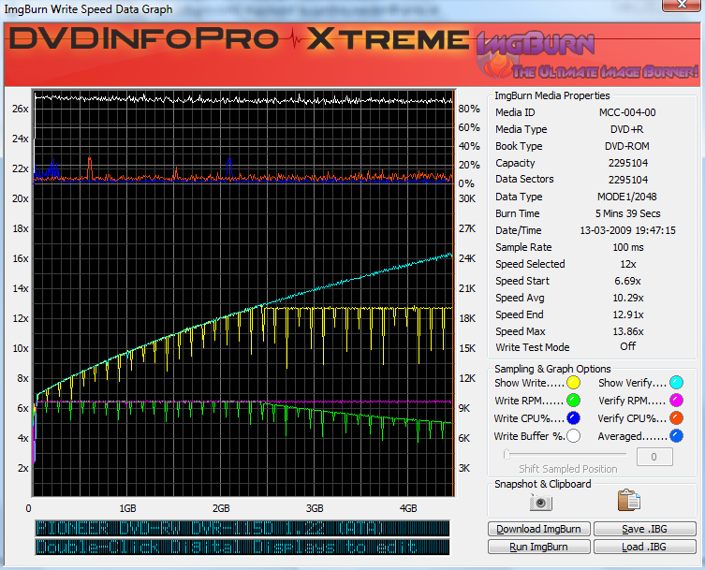Click the Media ID value MCC-004-00
This screenshot has width=705, height=570.
tap(627, 112)
